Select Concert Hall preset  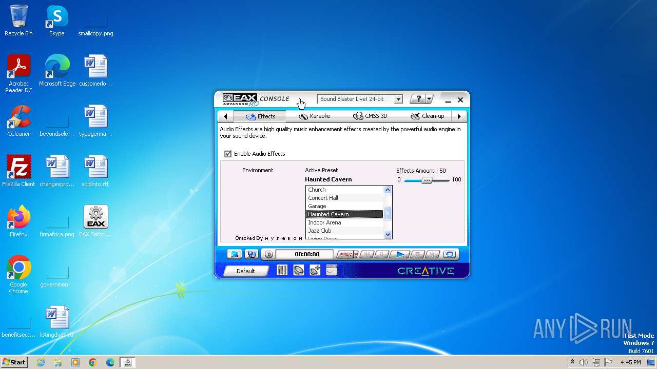pos(344,198)
